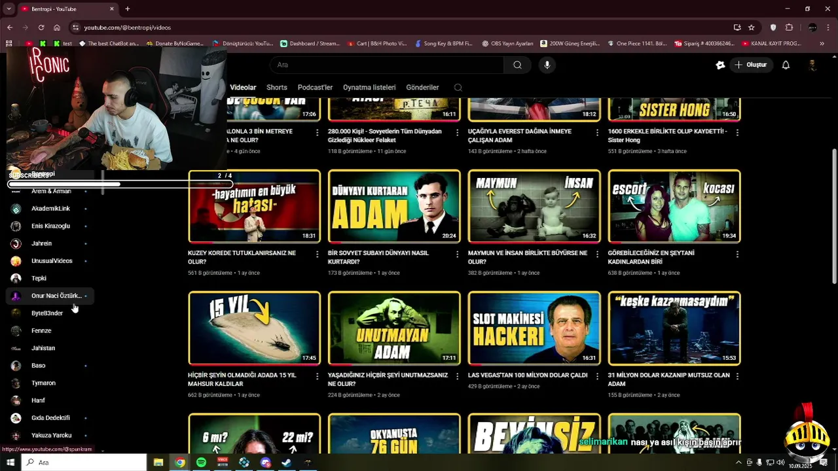Open Gıda Dedektifi channel in sidebar

[x=50, y=418]
